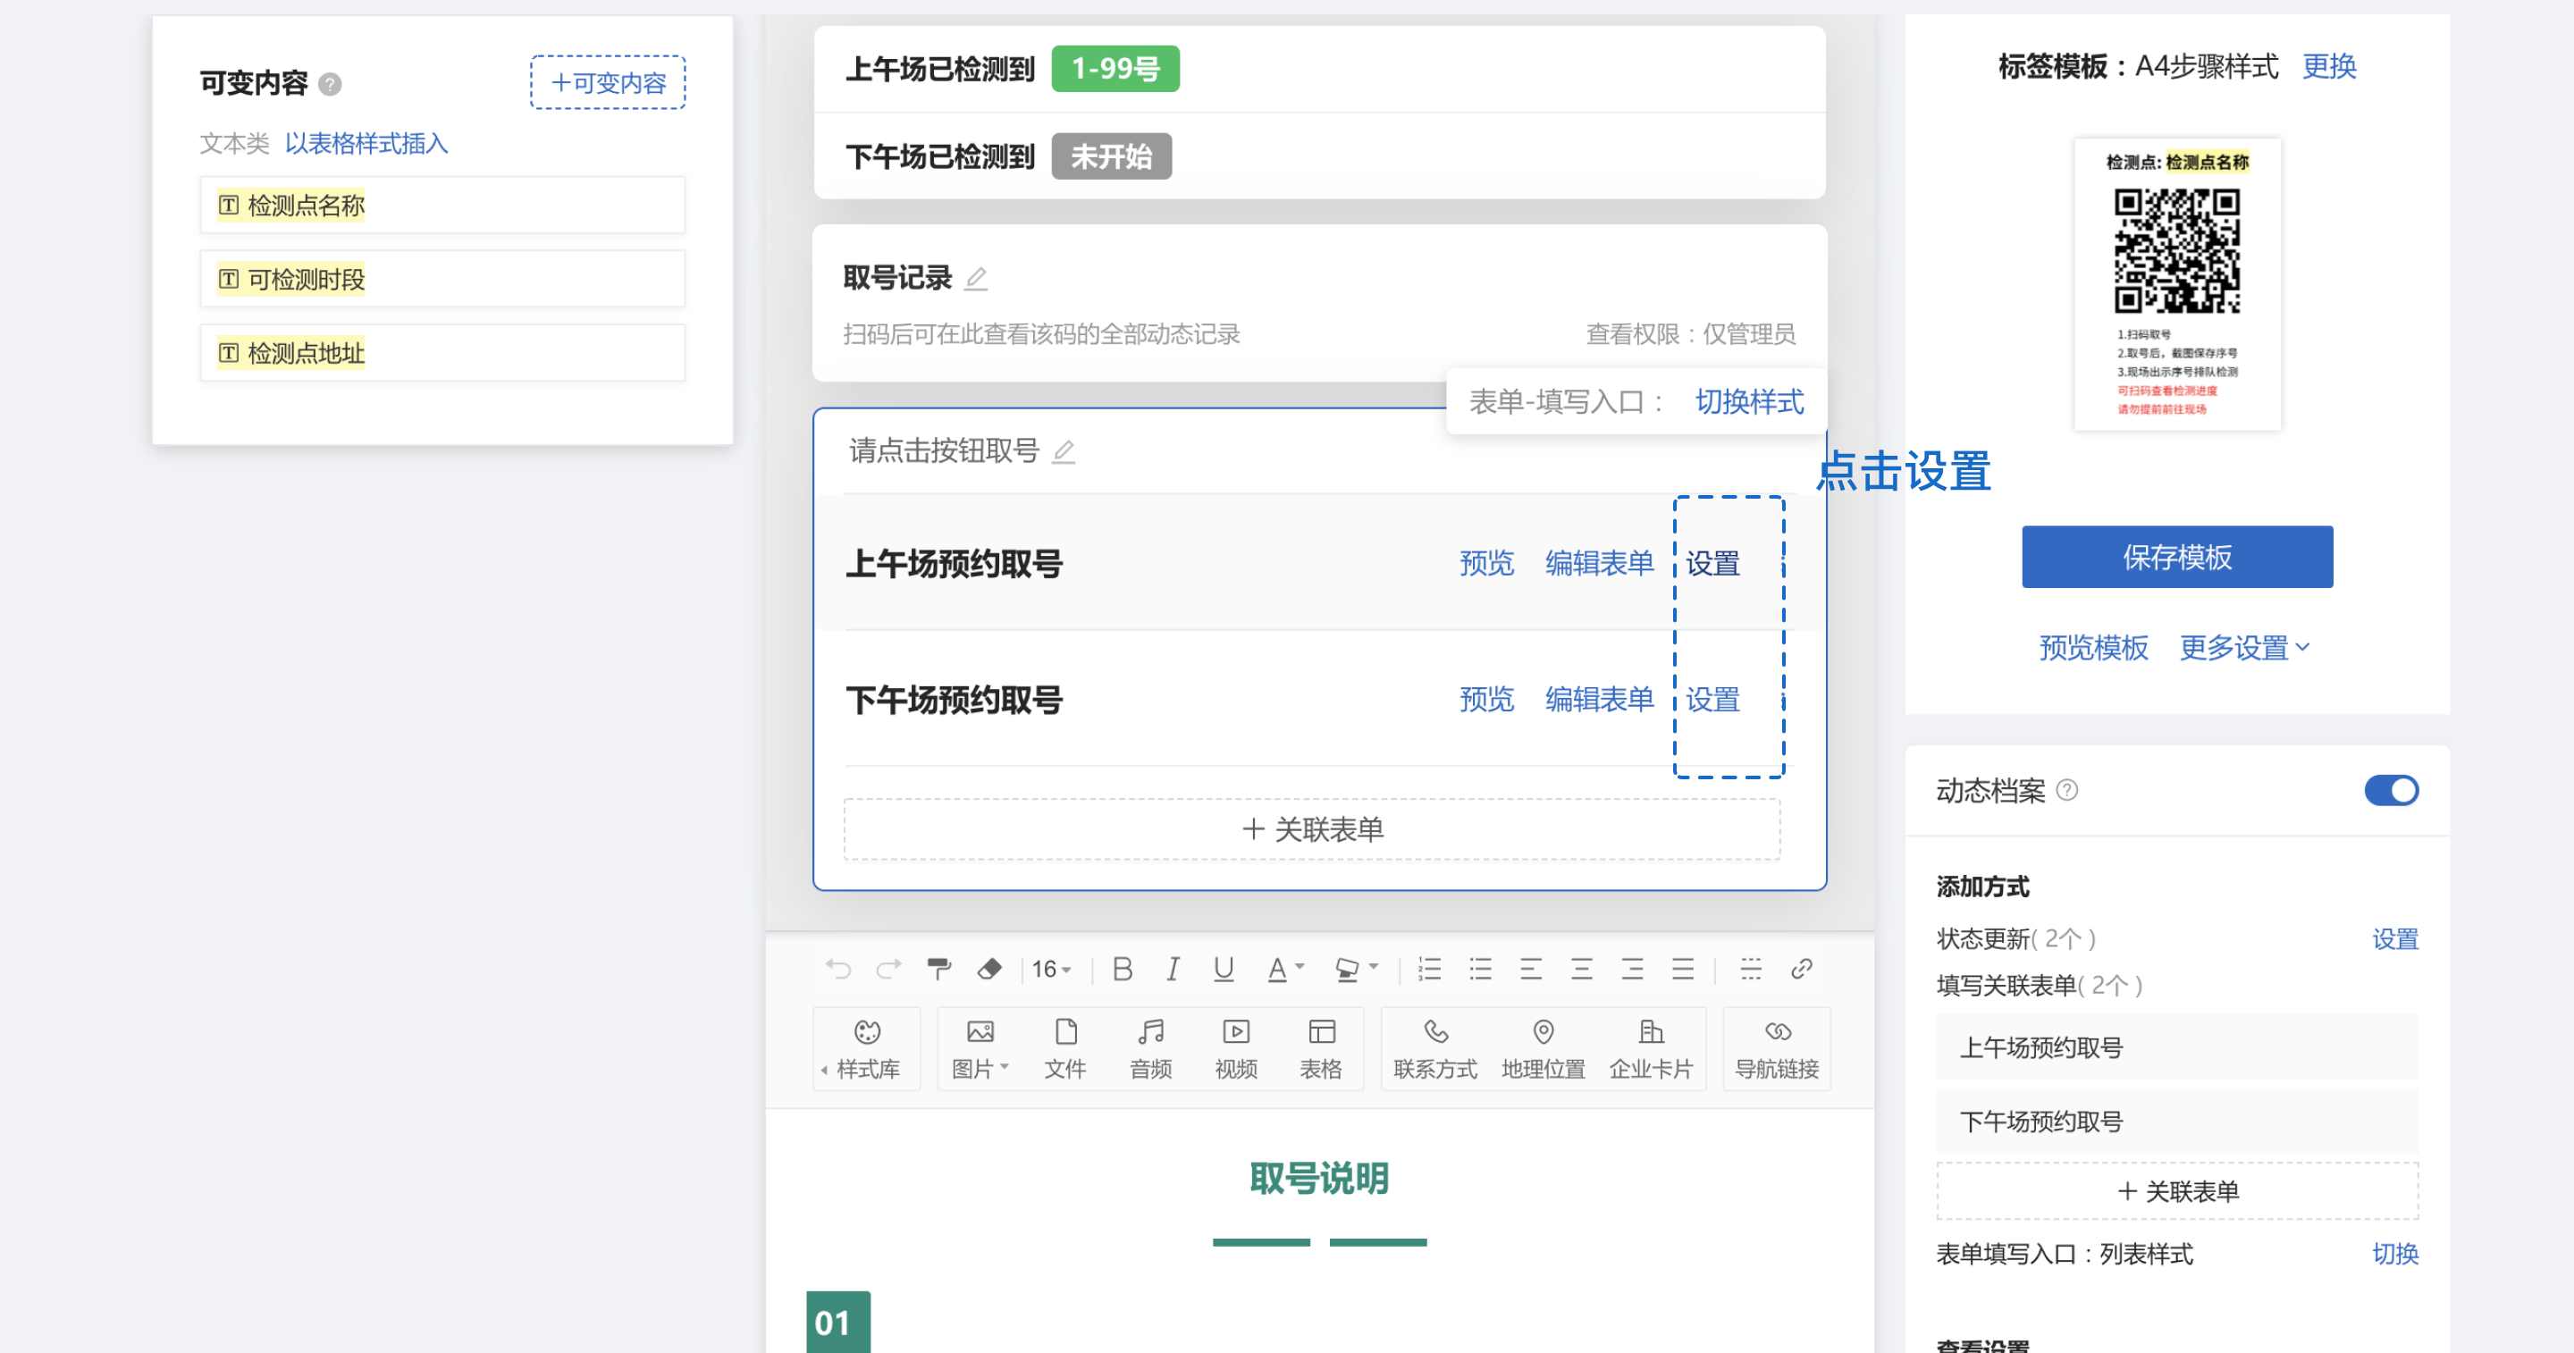
Task: Click +可变内容 button
Action: coord(608,82)
